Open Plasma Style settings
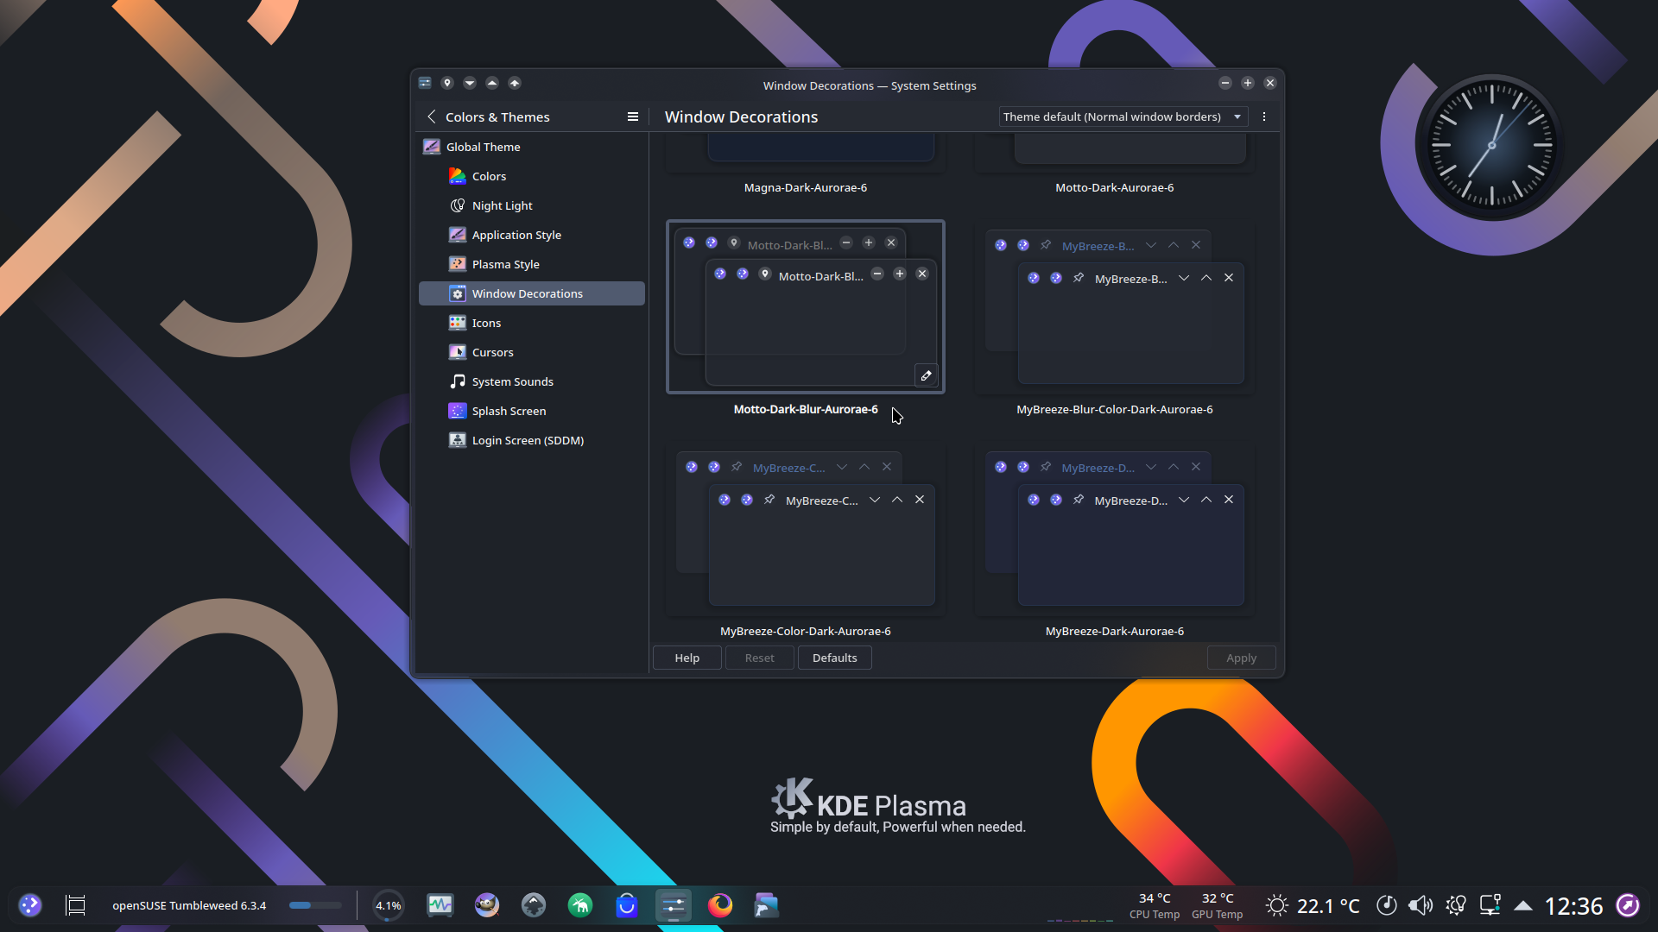1658x932 pixels. tap(532, 264)
